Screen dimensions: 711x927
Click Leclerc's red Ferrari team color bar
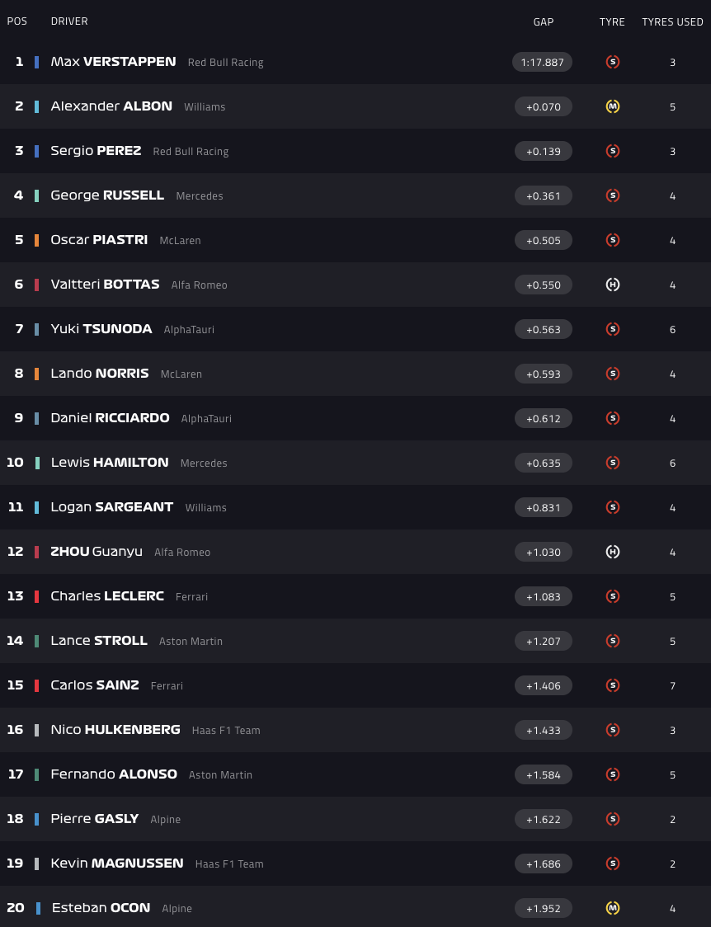pos(36,596)
